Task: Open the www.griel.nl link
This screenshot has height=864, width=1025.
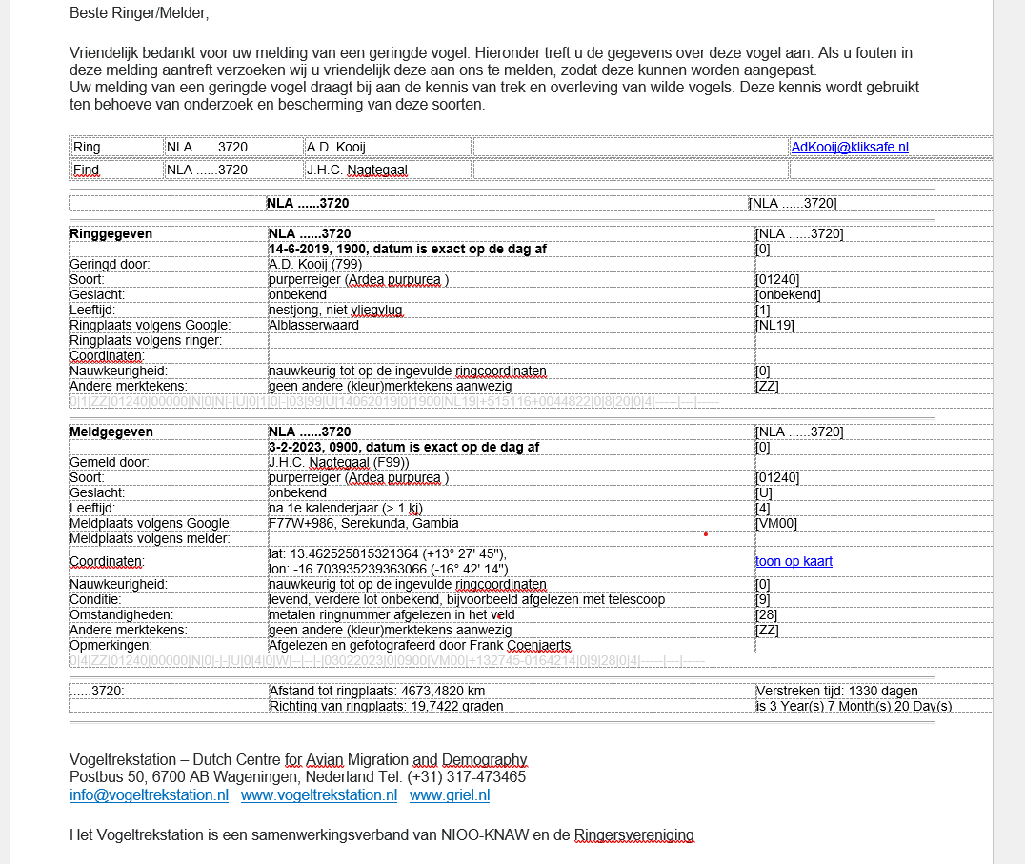Action: (x=450, y=794)
